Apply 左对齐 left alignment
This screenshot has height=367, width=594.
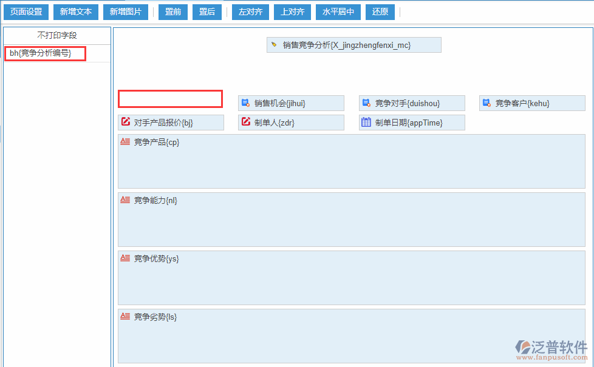tap(250, 12)
